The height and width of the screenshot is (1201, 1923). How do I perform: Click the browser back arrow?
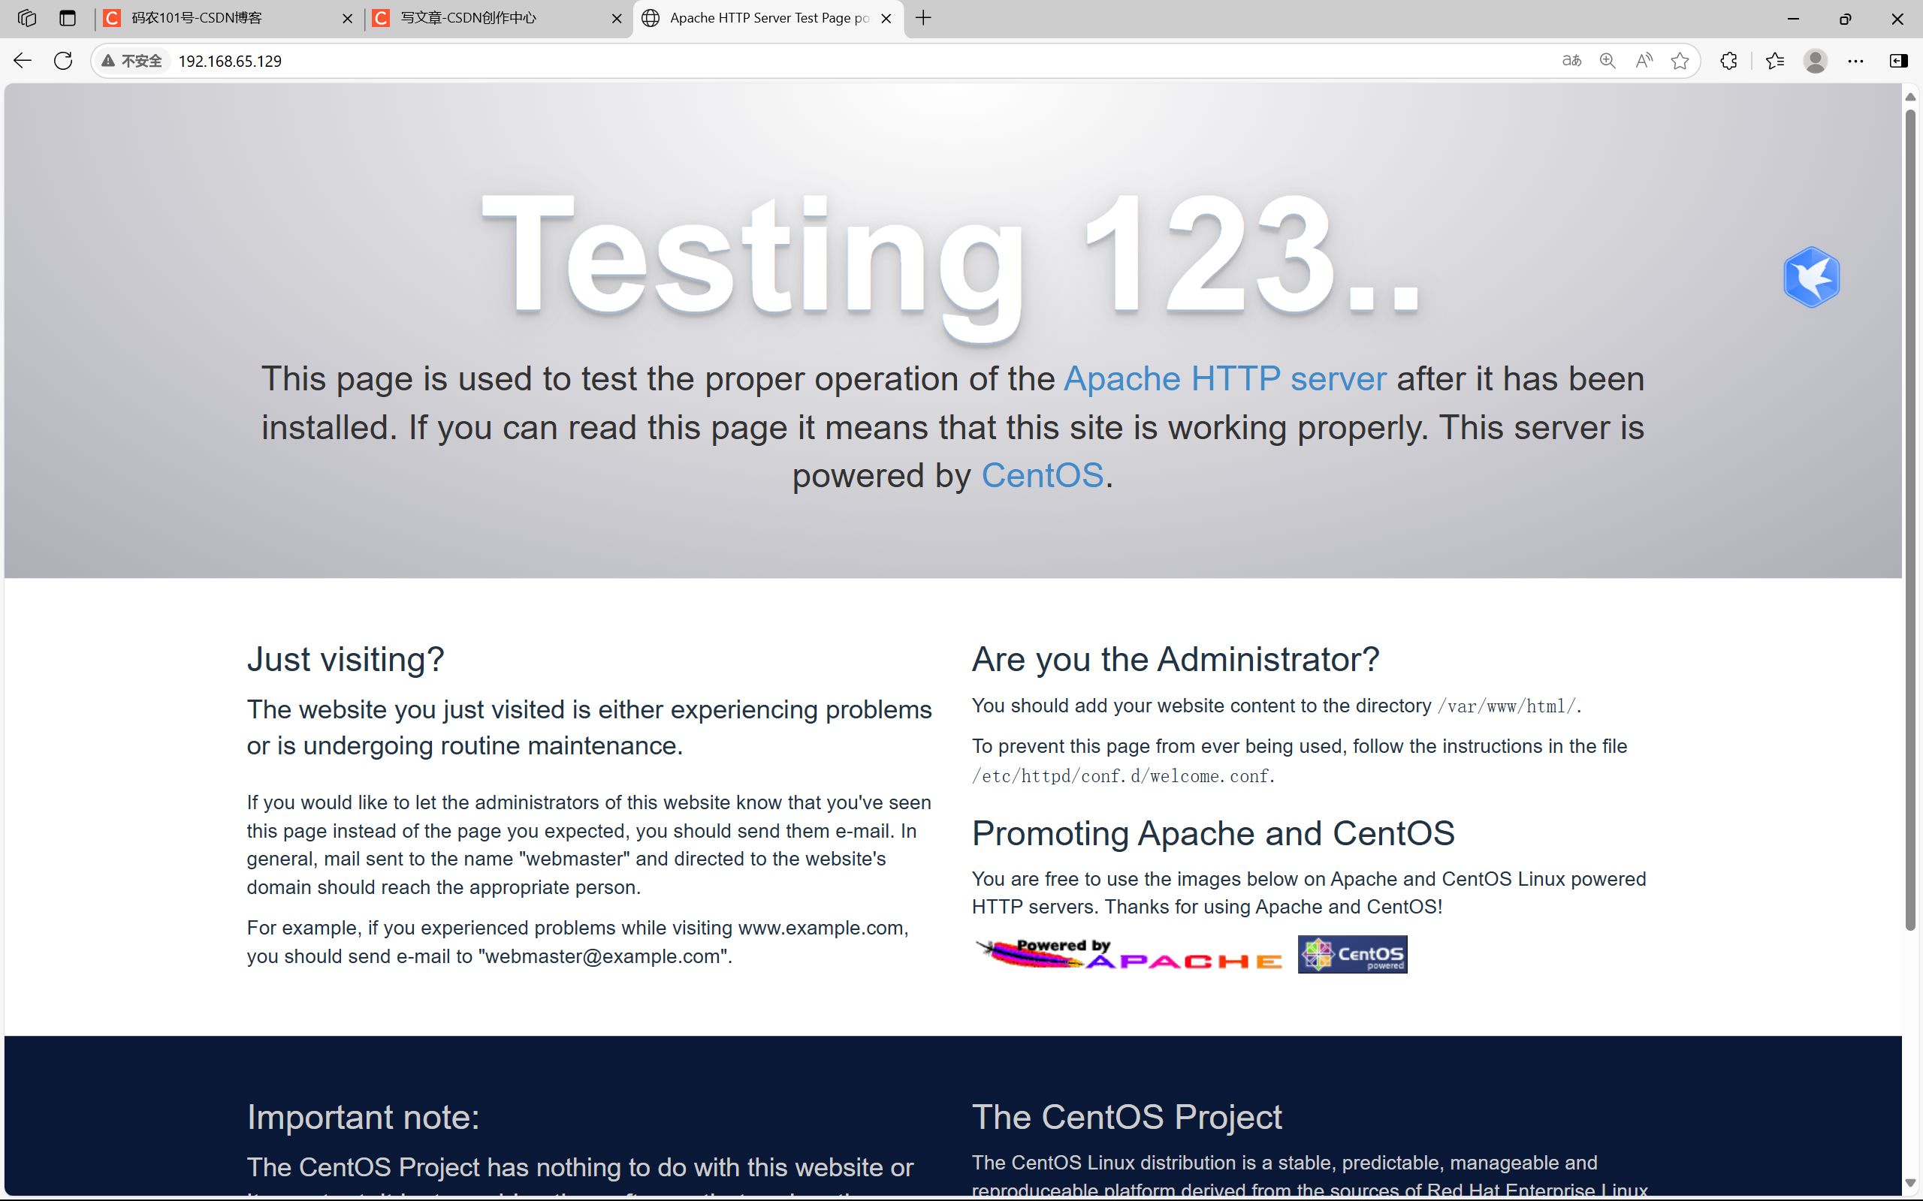pos(23,60)
